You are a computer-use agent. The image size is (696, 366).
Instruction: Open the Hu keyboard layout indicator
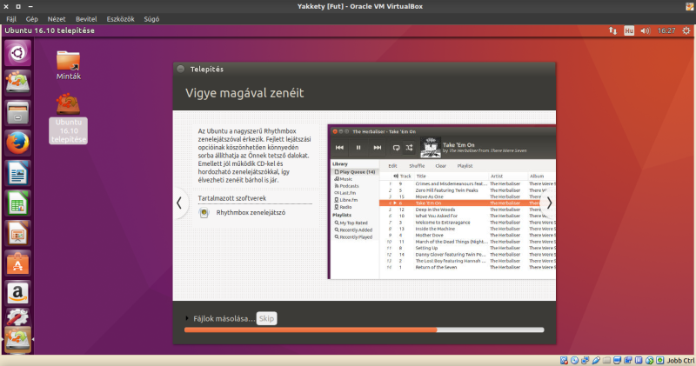628,30
